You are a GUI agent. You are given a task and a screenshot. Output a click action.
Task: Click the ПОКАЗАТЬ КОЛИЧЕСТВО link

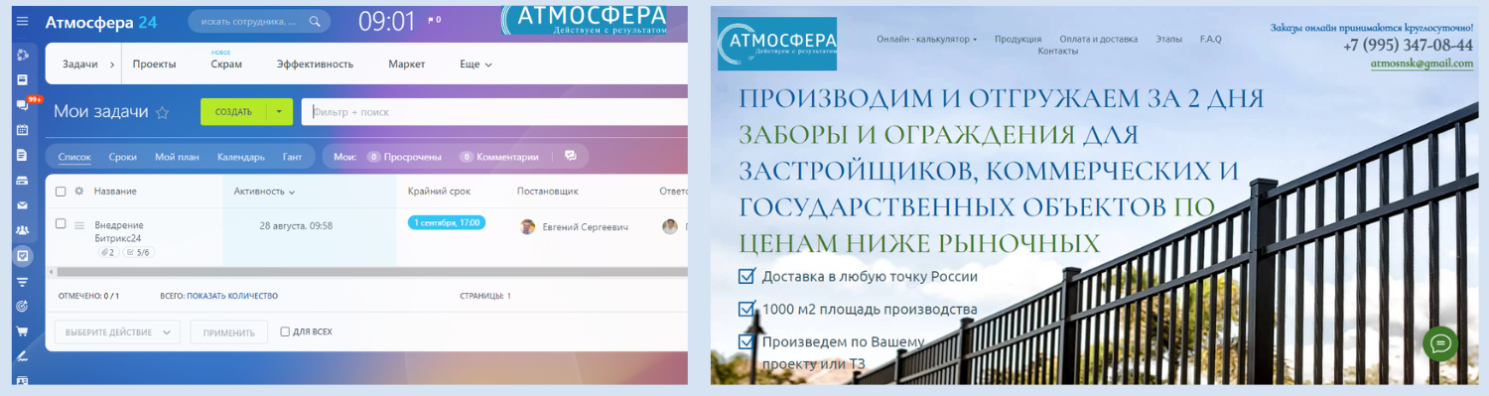click(x=233, y=296)
